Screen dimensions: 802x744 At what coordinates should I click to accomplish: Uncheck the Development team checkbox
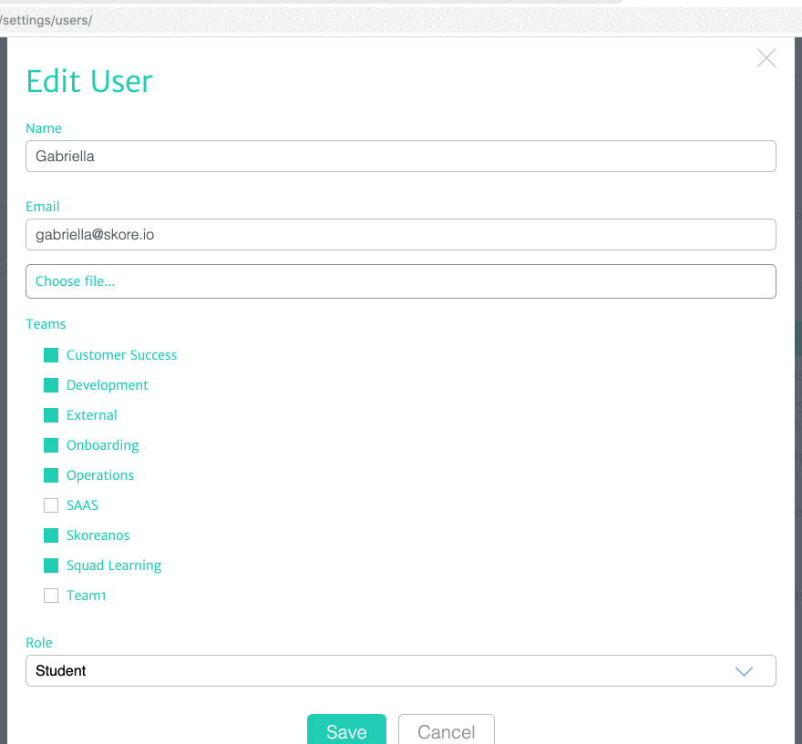click(51, 385)
